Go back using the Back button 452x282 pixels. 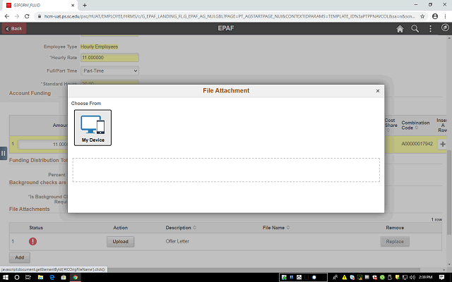click(14, 28)
